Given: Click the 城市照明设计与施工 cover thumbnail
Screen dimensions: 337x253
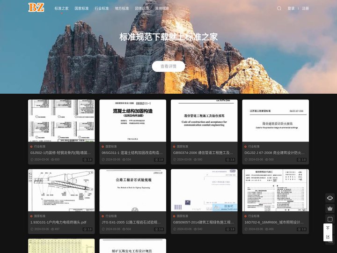Looking at the screenshot, I should (276, 190).
